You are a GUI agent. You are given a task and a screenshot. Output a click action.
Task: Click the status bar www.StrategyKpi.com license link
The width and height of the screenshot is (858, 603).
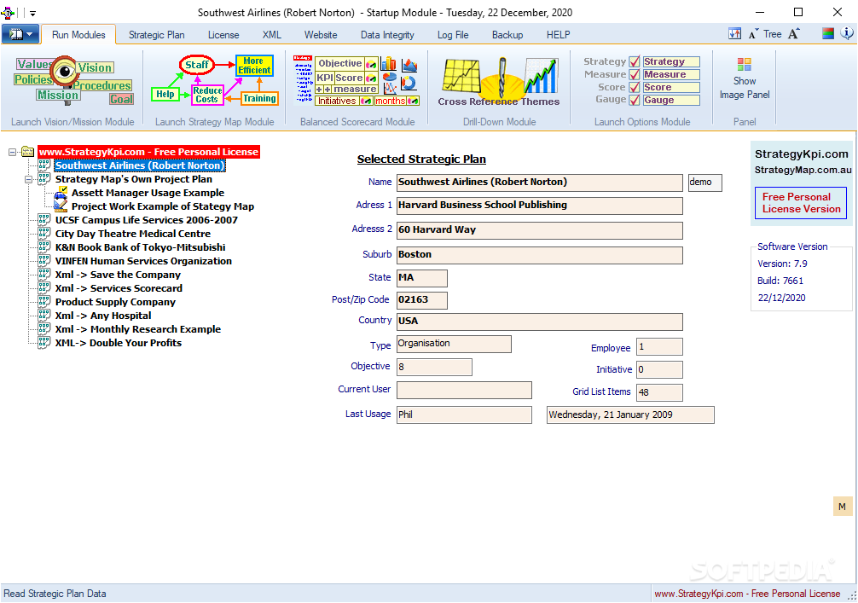(747, 594)
